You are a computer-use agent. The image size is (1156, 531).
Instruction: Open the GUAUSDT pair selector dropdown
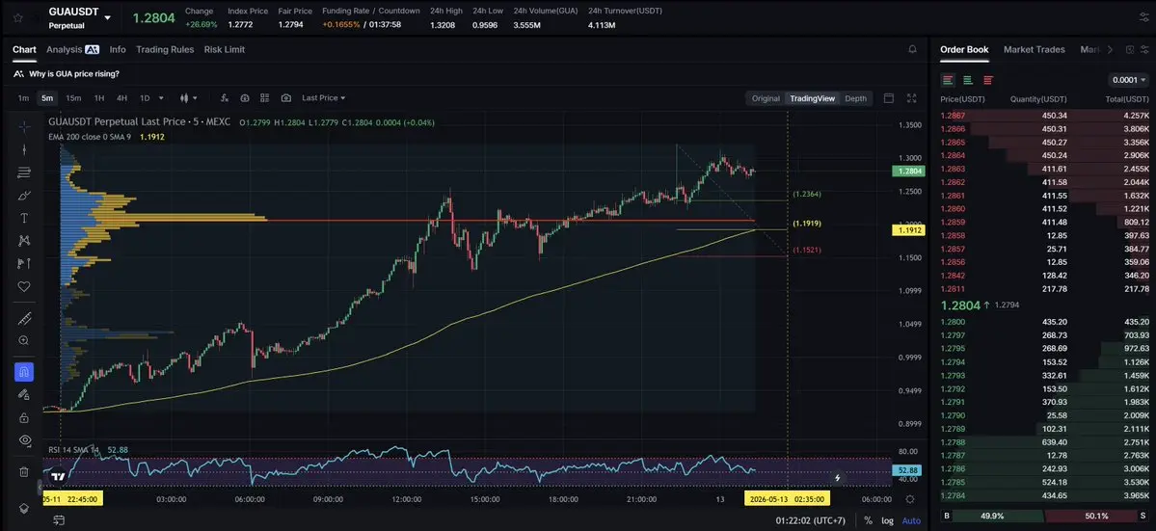point(108,17)
